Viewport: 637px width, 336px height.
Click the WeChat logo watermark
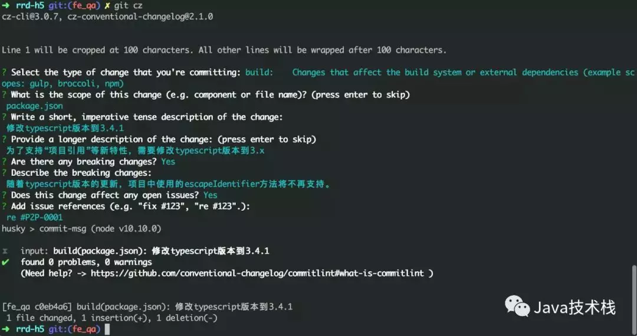coord(517,306)
